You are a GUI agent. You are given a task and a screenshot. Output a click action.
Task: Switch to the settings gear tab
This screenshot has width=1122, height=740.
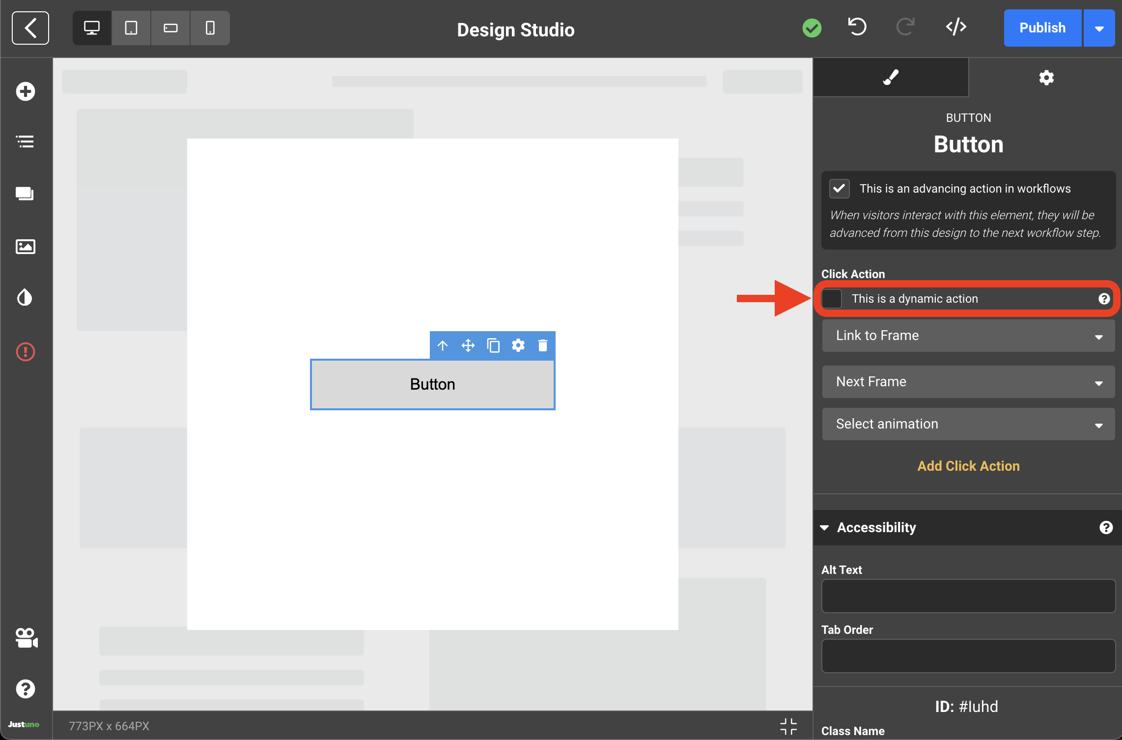(1046, 78)
